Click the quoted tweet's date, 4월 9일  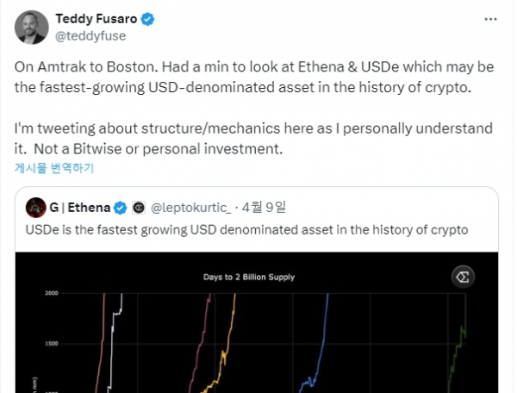point(264,208)
